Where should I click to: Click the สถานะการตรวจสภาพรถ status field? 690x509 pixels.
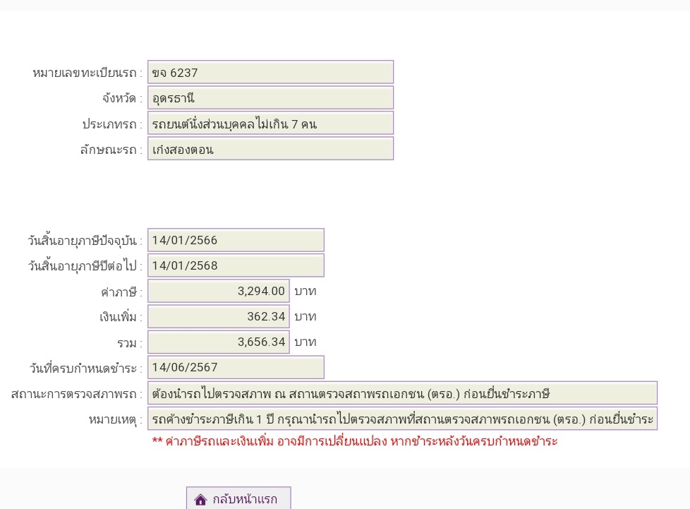tap(402, 393)
